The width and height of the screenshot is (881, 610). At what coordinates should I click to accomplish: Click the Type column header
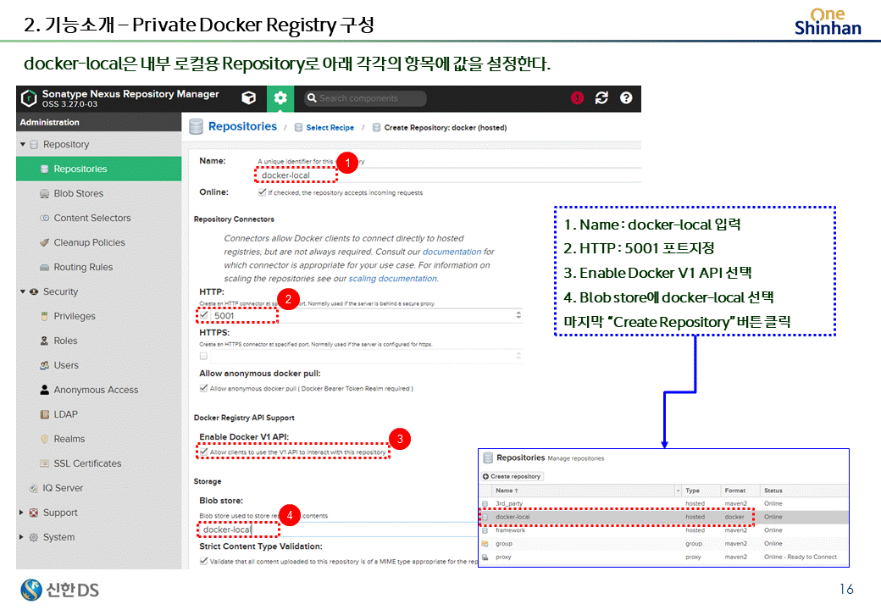[x=700, y=491]
